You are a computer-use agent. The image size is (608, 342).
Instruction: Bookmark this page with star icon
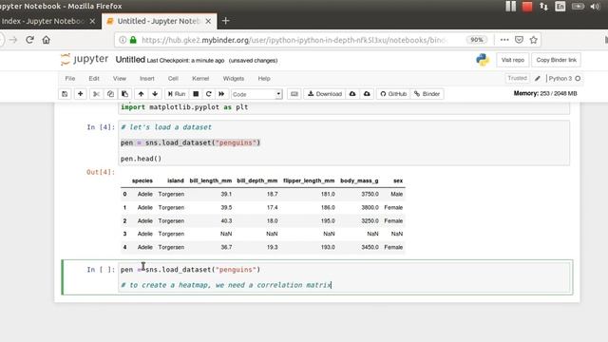(534, 40)
